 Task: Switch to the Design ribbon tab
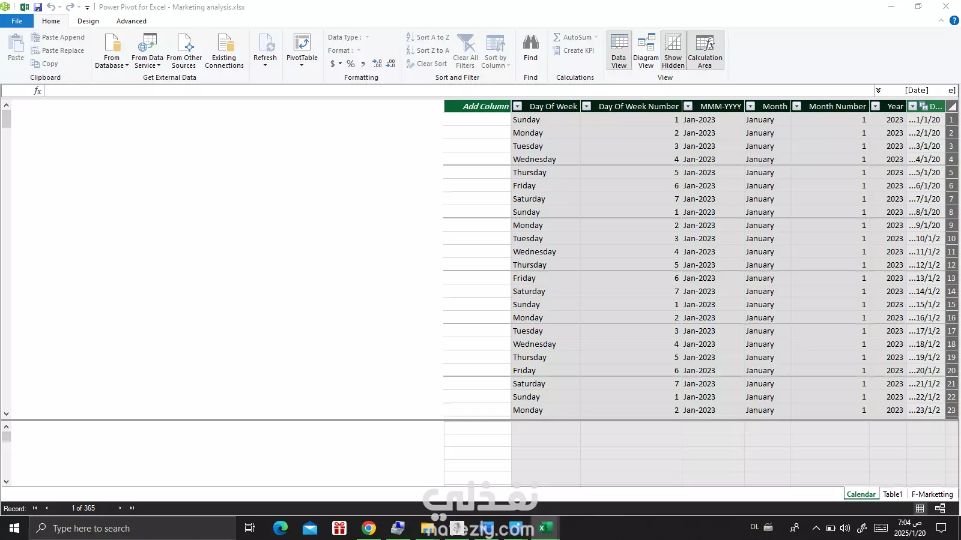click(88, 21)
